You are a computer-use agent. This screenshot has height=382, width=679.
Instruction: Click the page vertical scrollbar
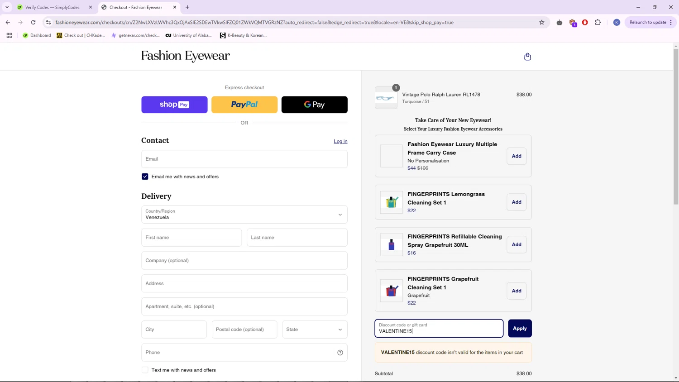pyautogui.click(x=676, y=126)
